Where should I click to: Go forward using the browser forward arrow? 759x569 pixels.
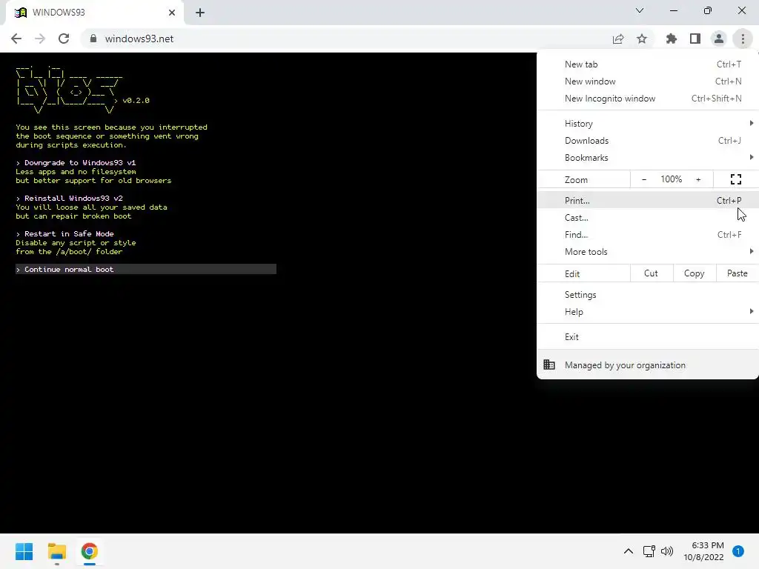(x=40, y=39)
